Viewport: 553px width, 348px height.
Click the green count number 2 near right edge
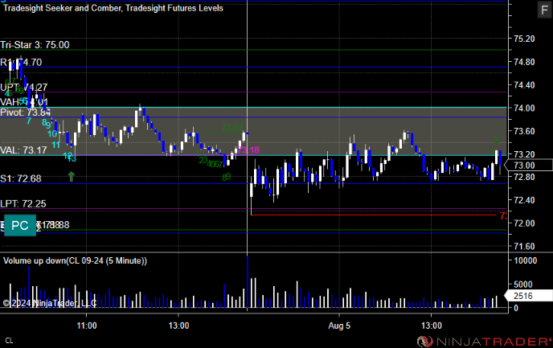click(x=496, y=140)
